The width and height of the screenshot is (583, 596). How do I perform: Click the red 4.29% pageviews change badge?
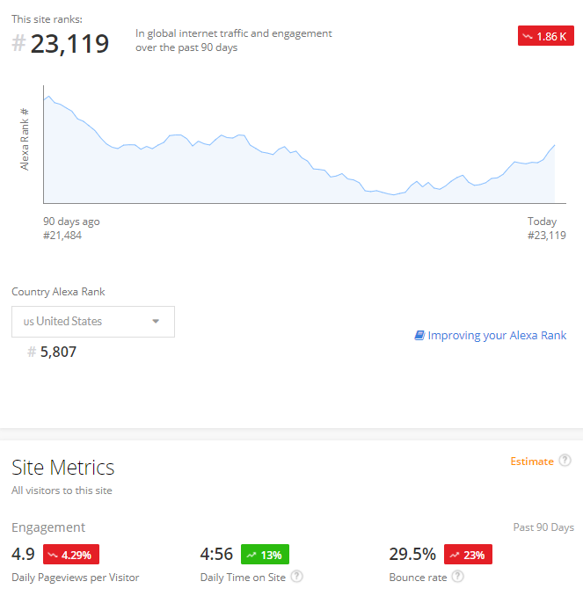(71, 555)
